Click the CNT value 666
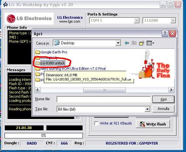This screenshot has width=186, height=152. tap(64, 143)
